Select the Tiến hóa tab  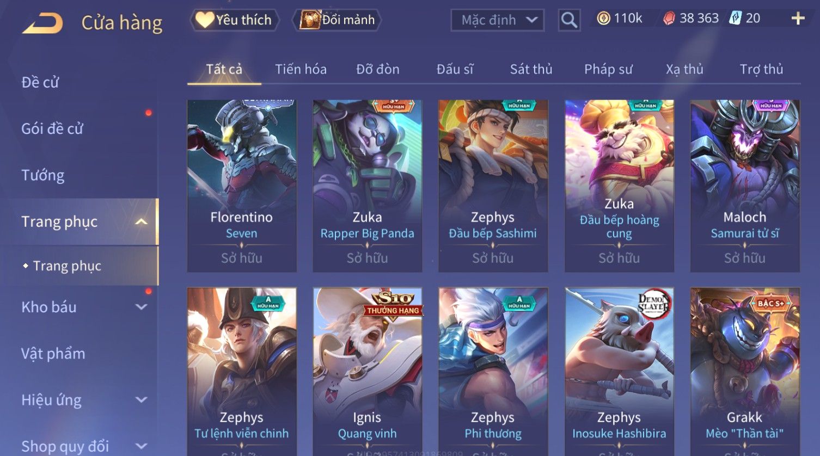301,69
